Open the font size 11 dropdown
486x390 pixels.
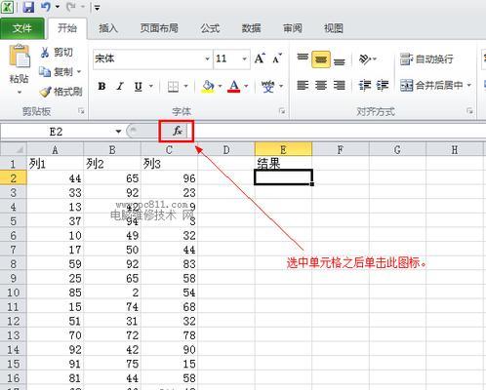244,58
